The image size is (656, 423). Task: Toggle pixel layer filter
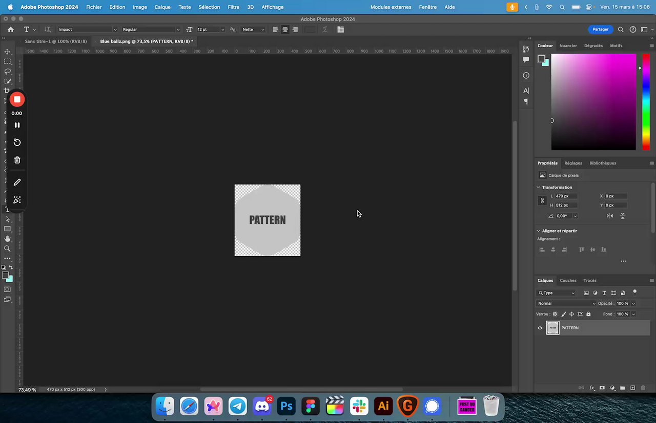tap(586, 293)
